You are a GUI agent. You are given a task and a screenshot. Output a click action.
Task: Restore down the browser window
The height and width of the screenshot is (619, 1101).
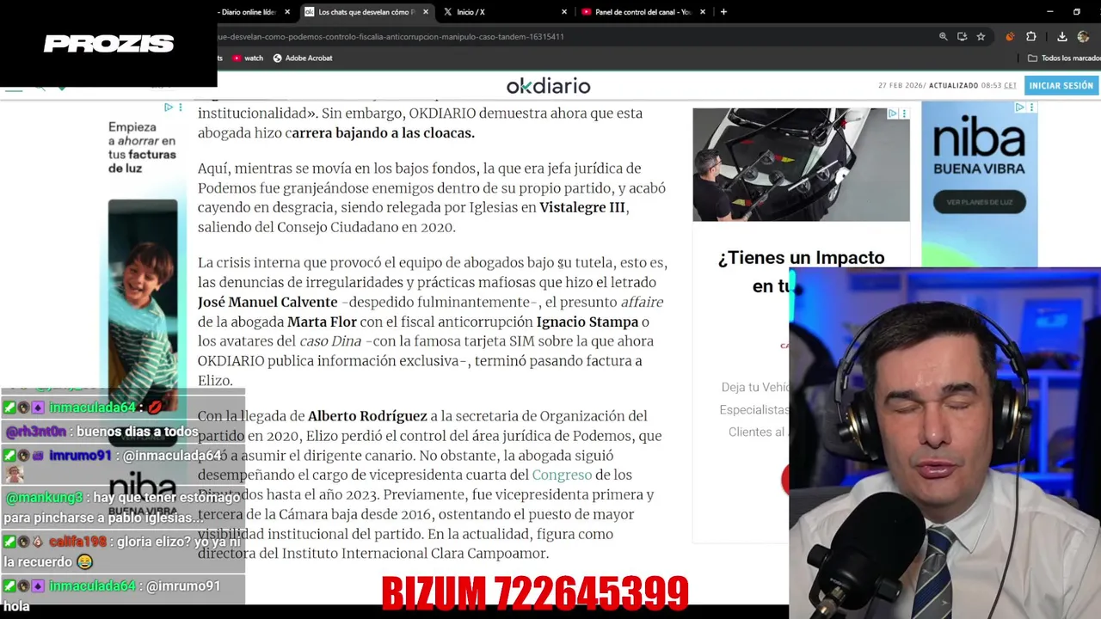(1077, 12)
